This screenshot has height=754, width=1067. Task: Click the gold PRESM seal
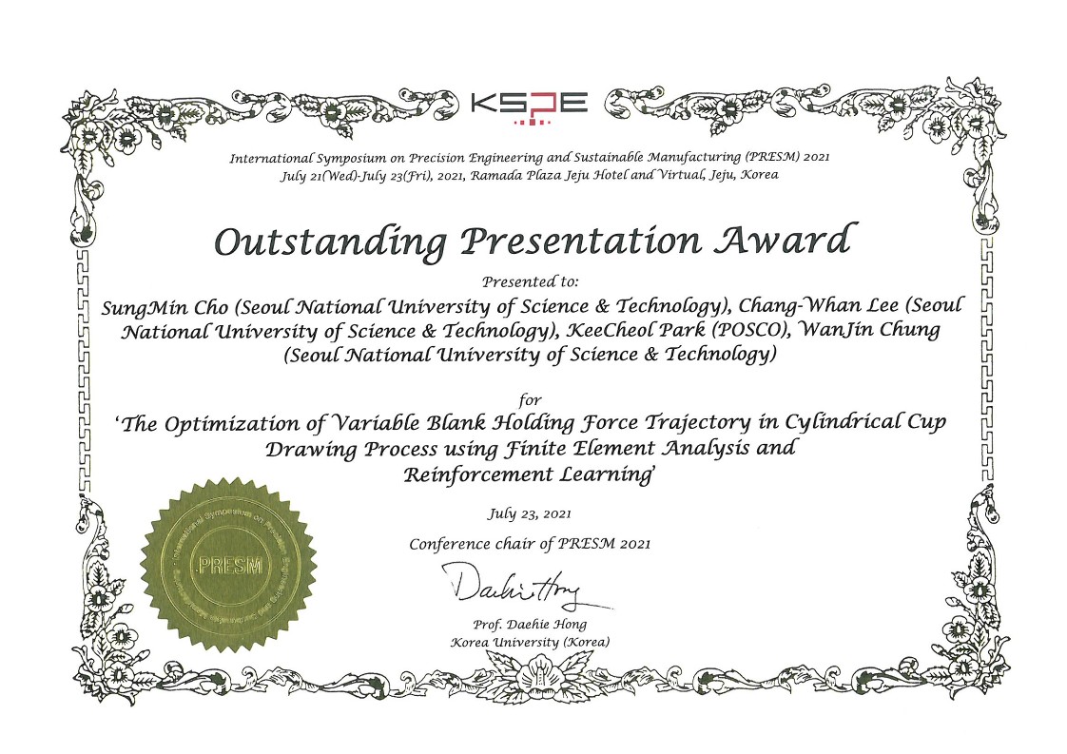(x=228, y=566)
